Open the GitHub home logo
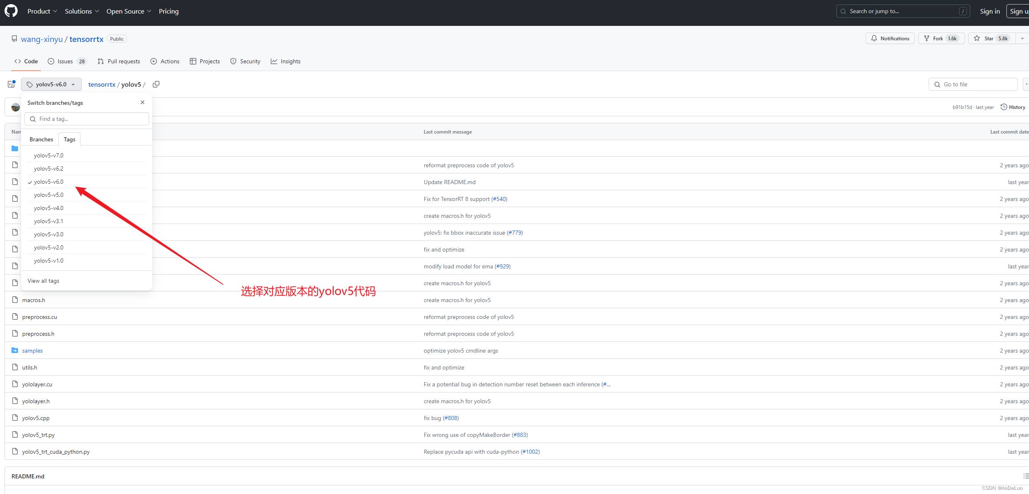The width and height of the screenshot is (1029, 494). coord(11,11)
